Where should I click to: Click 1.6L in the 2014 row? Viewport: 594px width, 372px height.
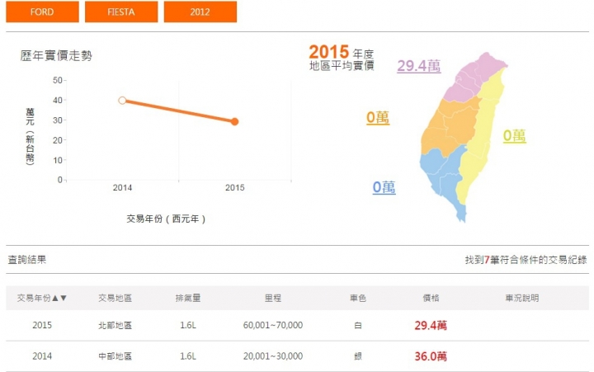188,356
